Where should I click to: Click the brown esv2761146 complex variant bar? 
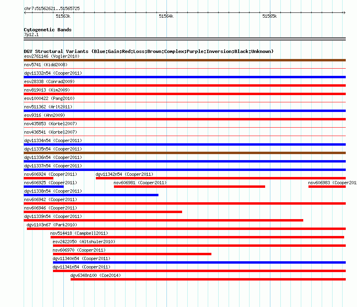coord(185,60)
